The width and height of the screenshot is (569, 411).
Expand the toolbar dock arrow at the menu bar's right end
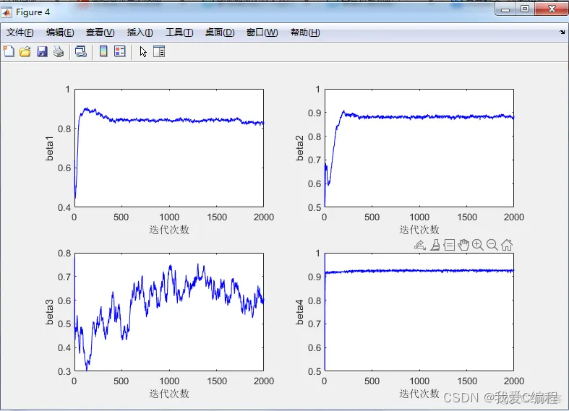coord(562,33)
